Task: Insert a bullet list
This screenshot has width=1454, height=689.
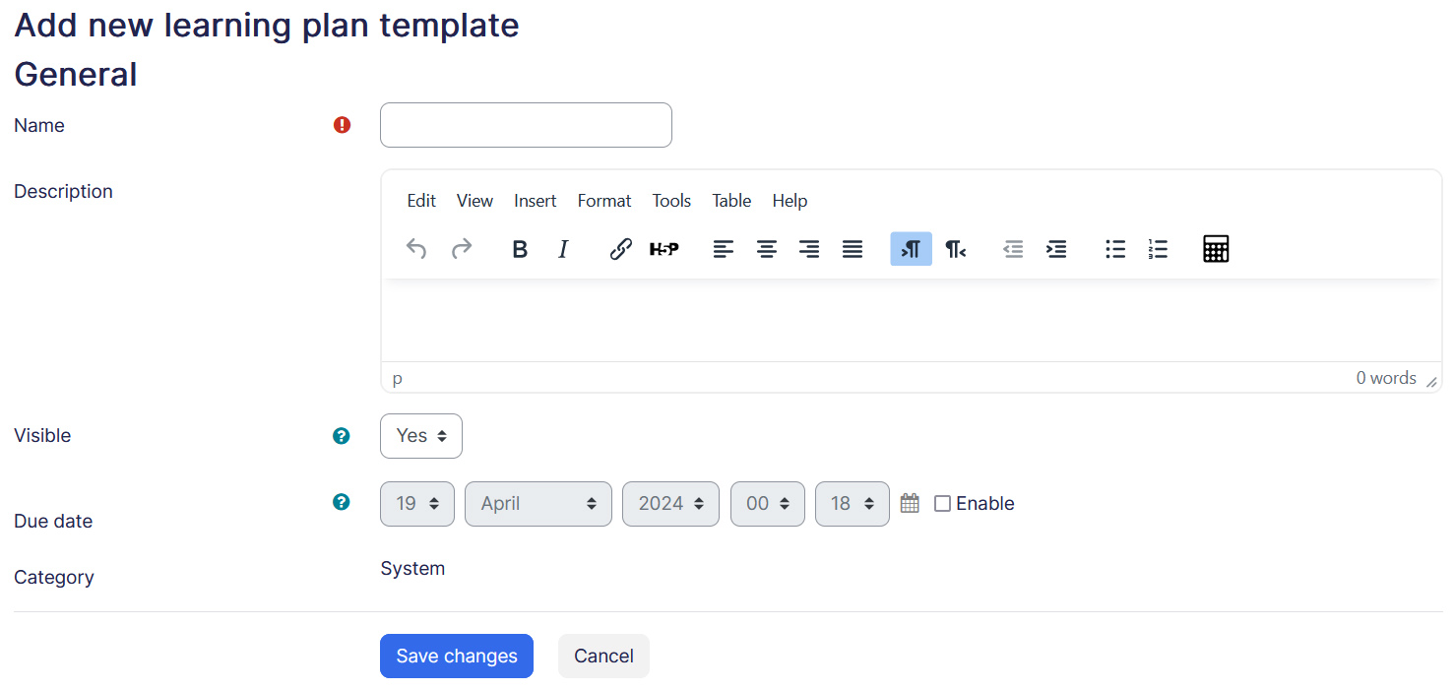Action: [x=1115, y=250]
